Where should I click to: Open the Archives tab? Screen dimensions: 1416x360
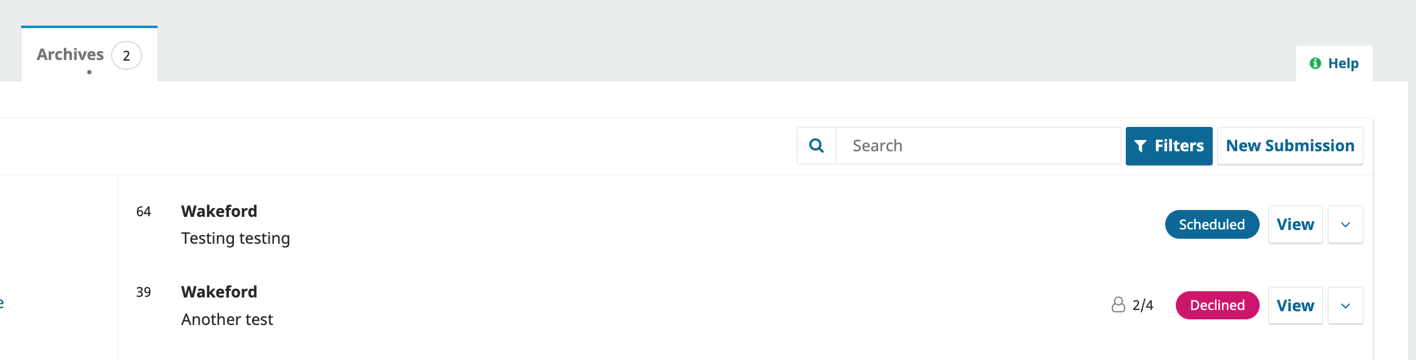(x=70, y=55)
